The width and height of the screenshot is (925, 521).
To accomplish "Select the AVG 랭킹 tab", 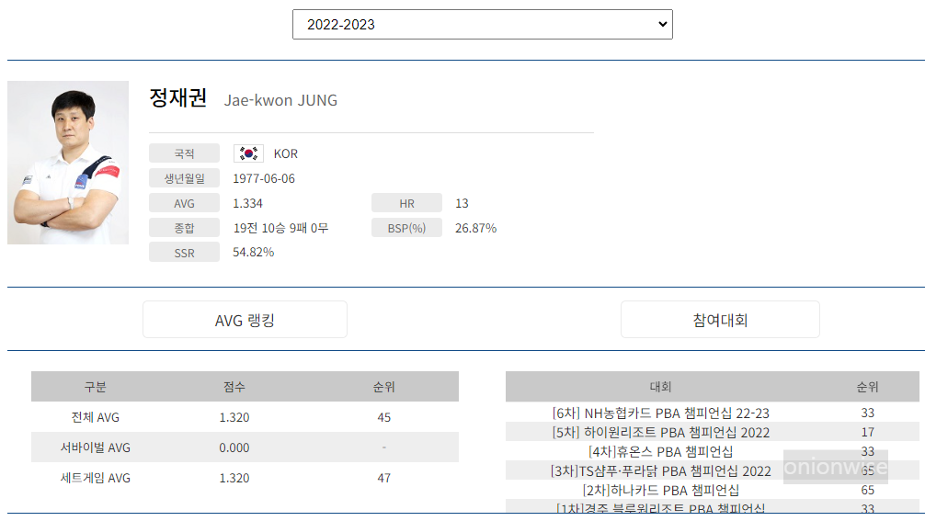I will click(x=245, y=320).
